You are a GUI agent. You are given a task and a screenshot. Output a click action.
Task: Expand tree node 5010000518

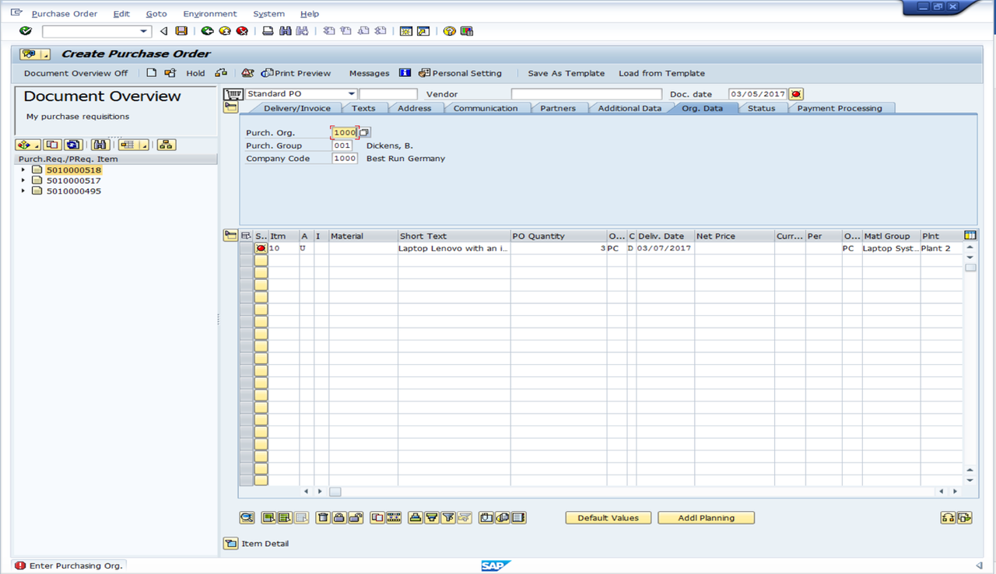coord(23,170)
